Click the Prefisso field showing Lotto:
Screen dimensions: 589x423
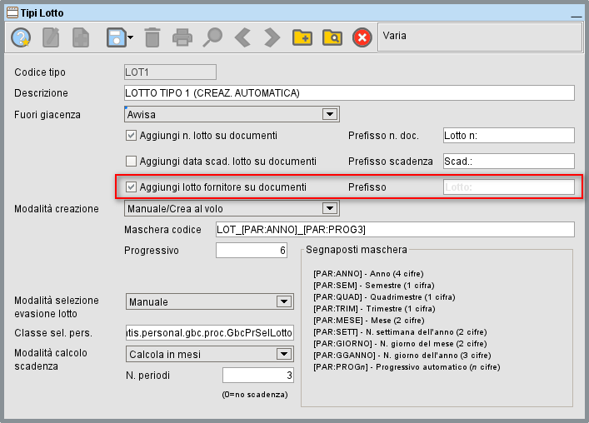[x=509, y=187]
